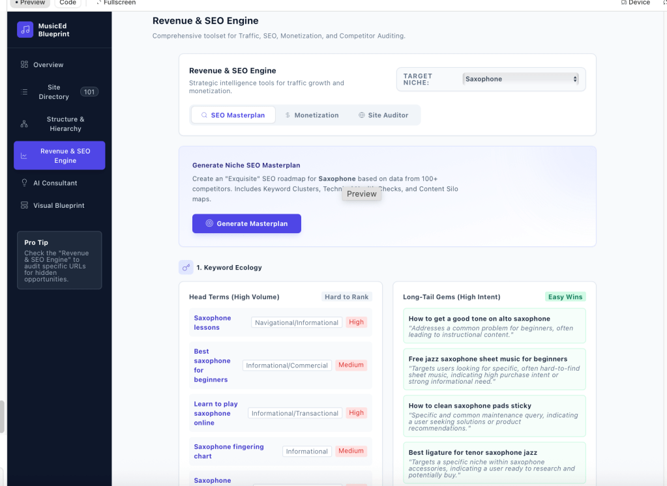Click the chart icon on Revenue & SEO Engine
Viewport: 667px width, 486px height.
click(24, 156)
